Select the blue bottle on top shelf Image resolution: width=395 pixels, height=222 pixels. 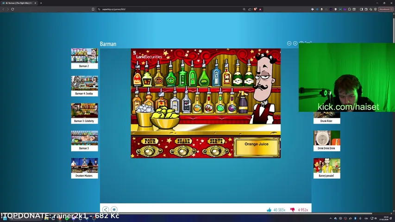(216, 73)
